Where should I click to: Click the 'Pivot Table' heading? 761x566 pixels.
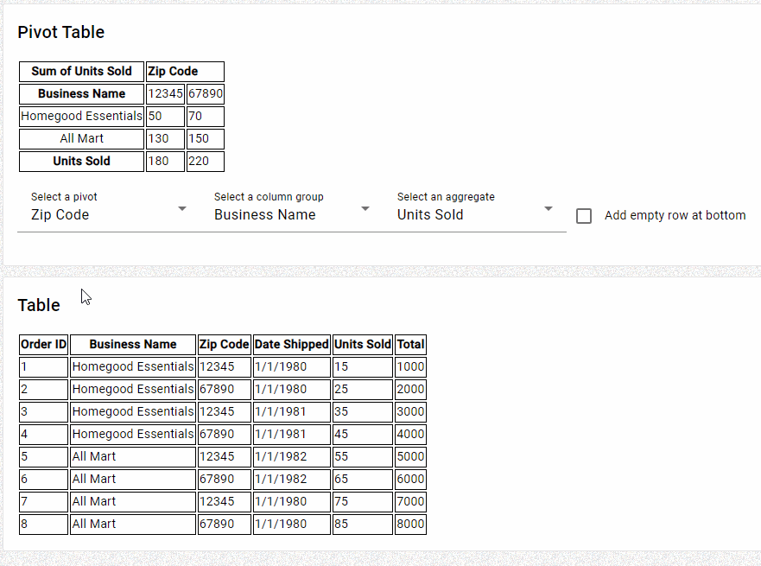point(60,32)
